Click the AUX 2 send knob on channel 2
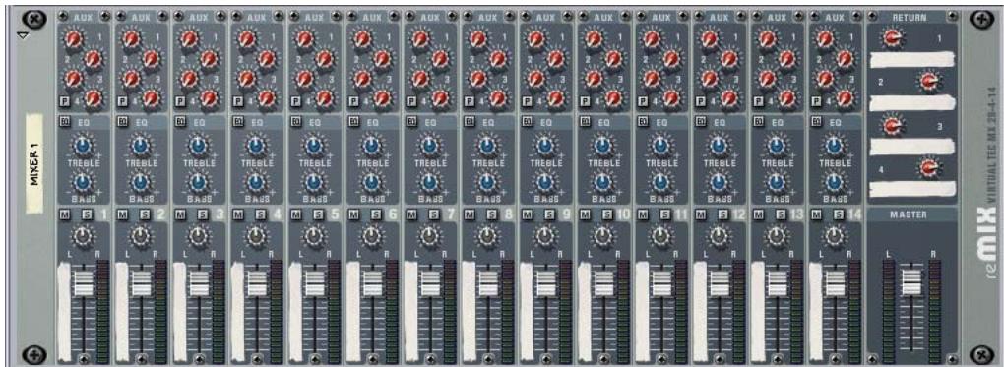Image resolution: width=1004 pixels, height=367 pixels. pos(152,60)
